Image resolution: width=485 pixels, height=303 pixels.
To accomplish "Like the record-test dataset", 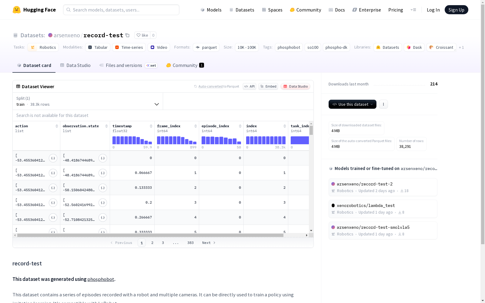I will [x=142, y=35].
